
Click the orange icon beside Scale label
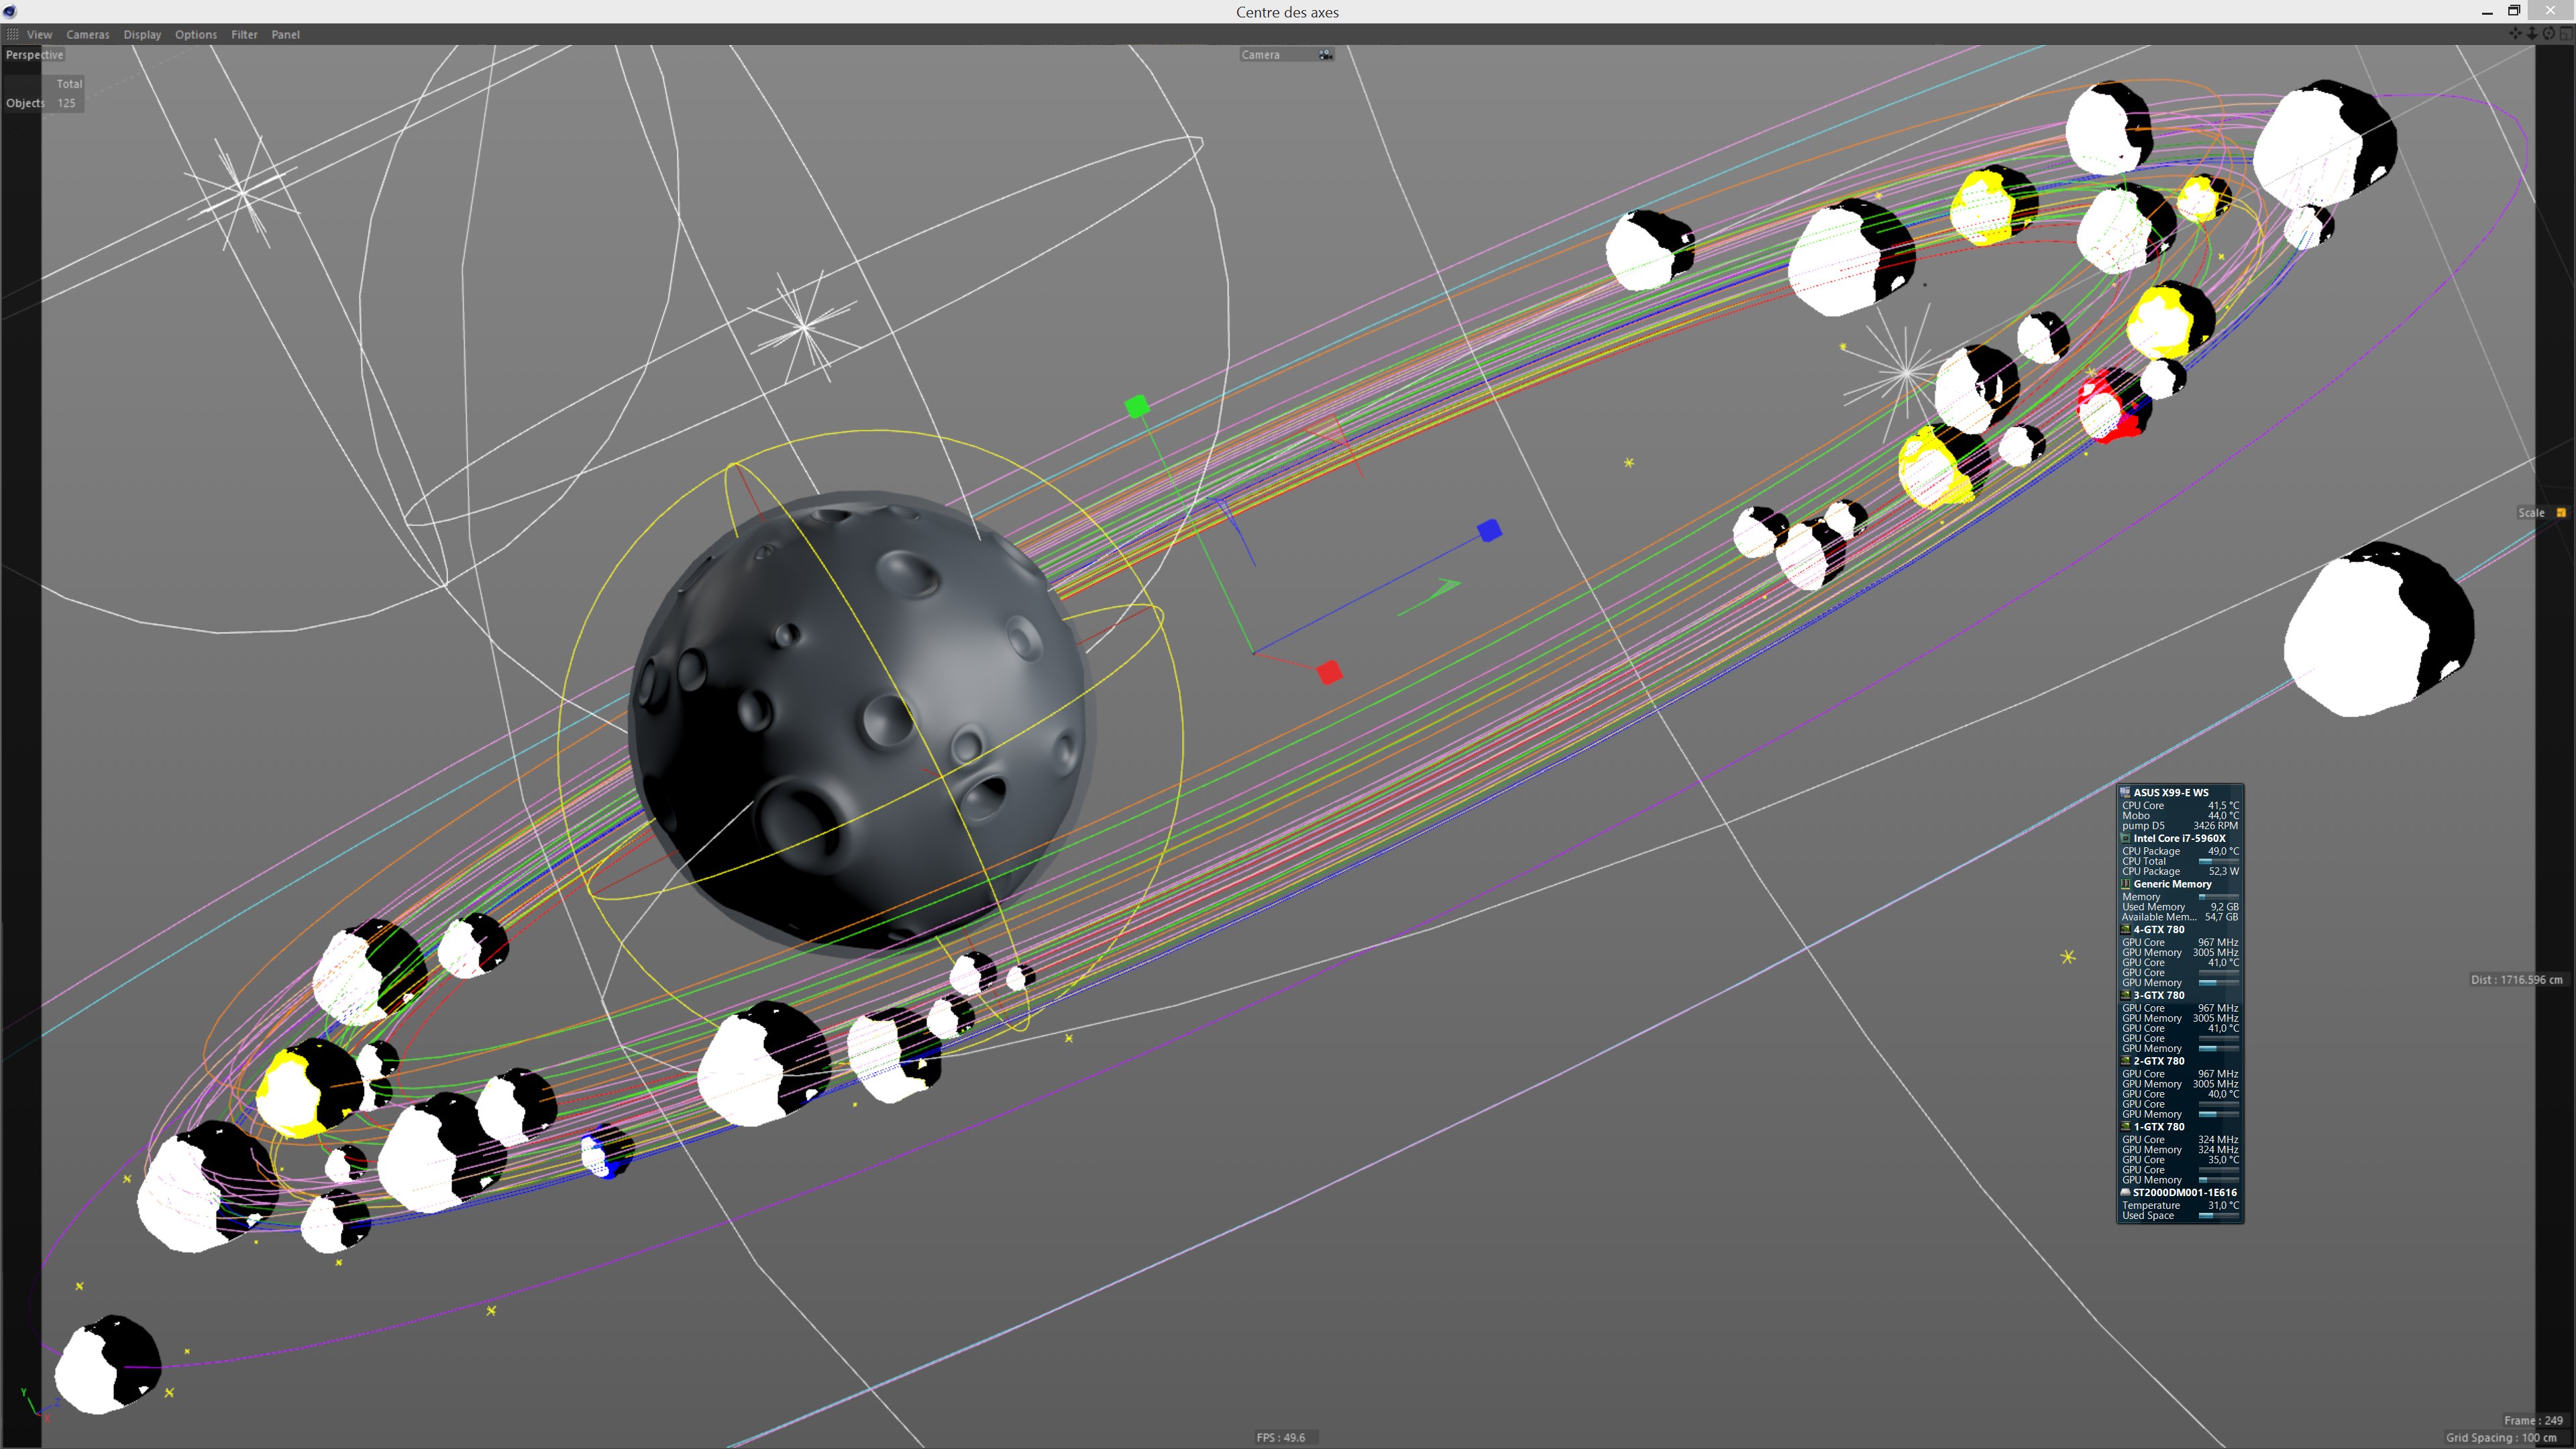2561,513
